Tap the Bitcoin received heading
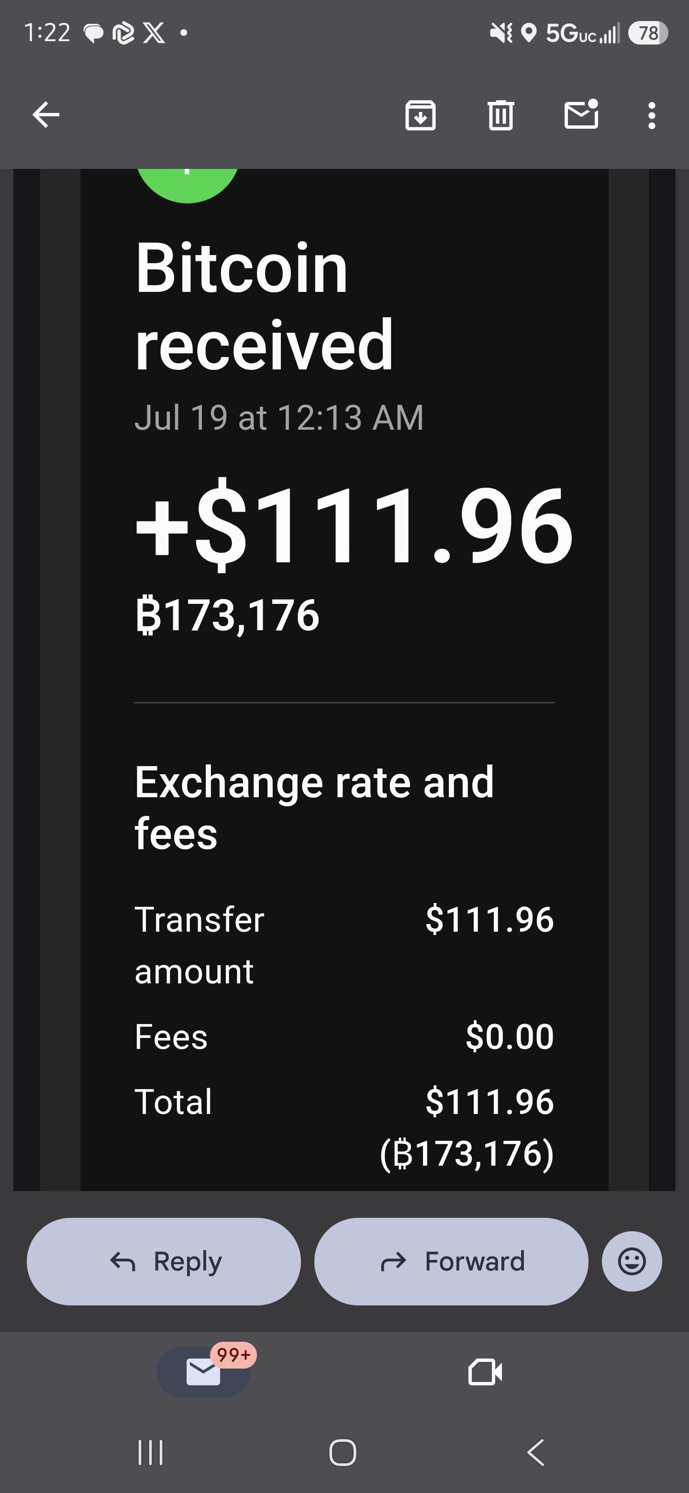 tap(264, 306)
